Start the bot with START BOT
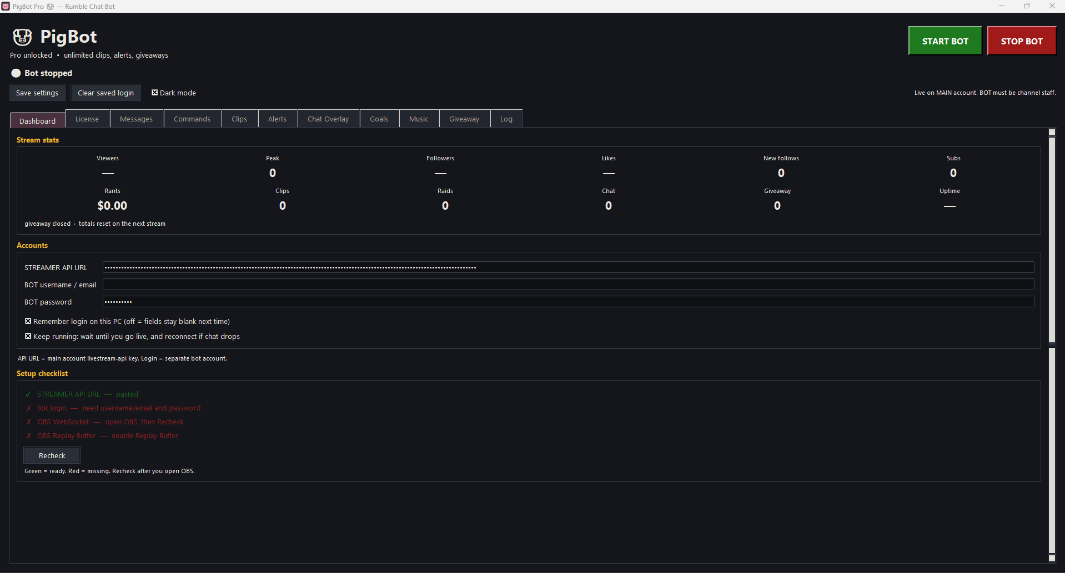This screenshot has height=573, width=1065. coord(945,41)
